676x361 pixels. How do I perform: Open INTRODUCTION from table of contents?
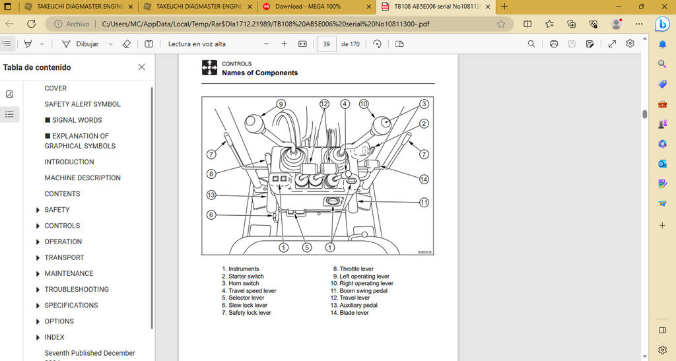pyautogui.click(x=69, y=162)
